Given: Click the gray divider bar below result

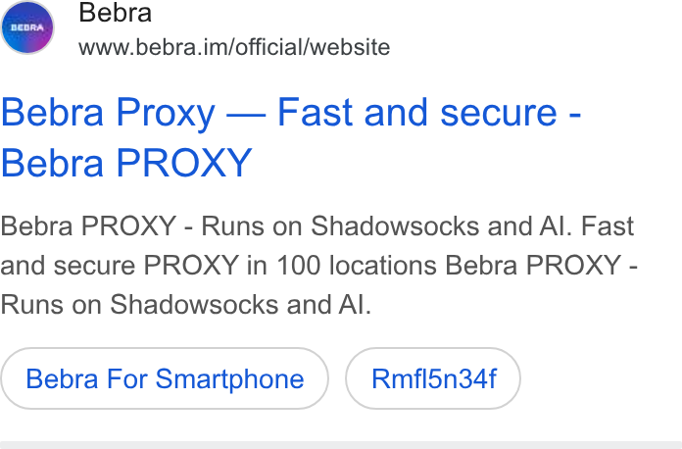Looking at the screenshot, I should pos(341,445).
